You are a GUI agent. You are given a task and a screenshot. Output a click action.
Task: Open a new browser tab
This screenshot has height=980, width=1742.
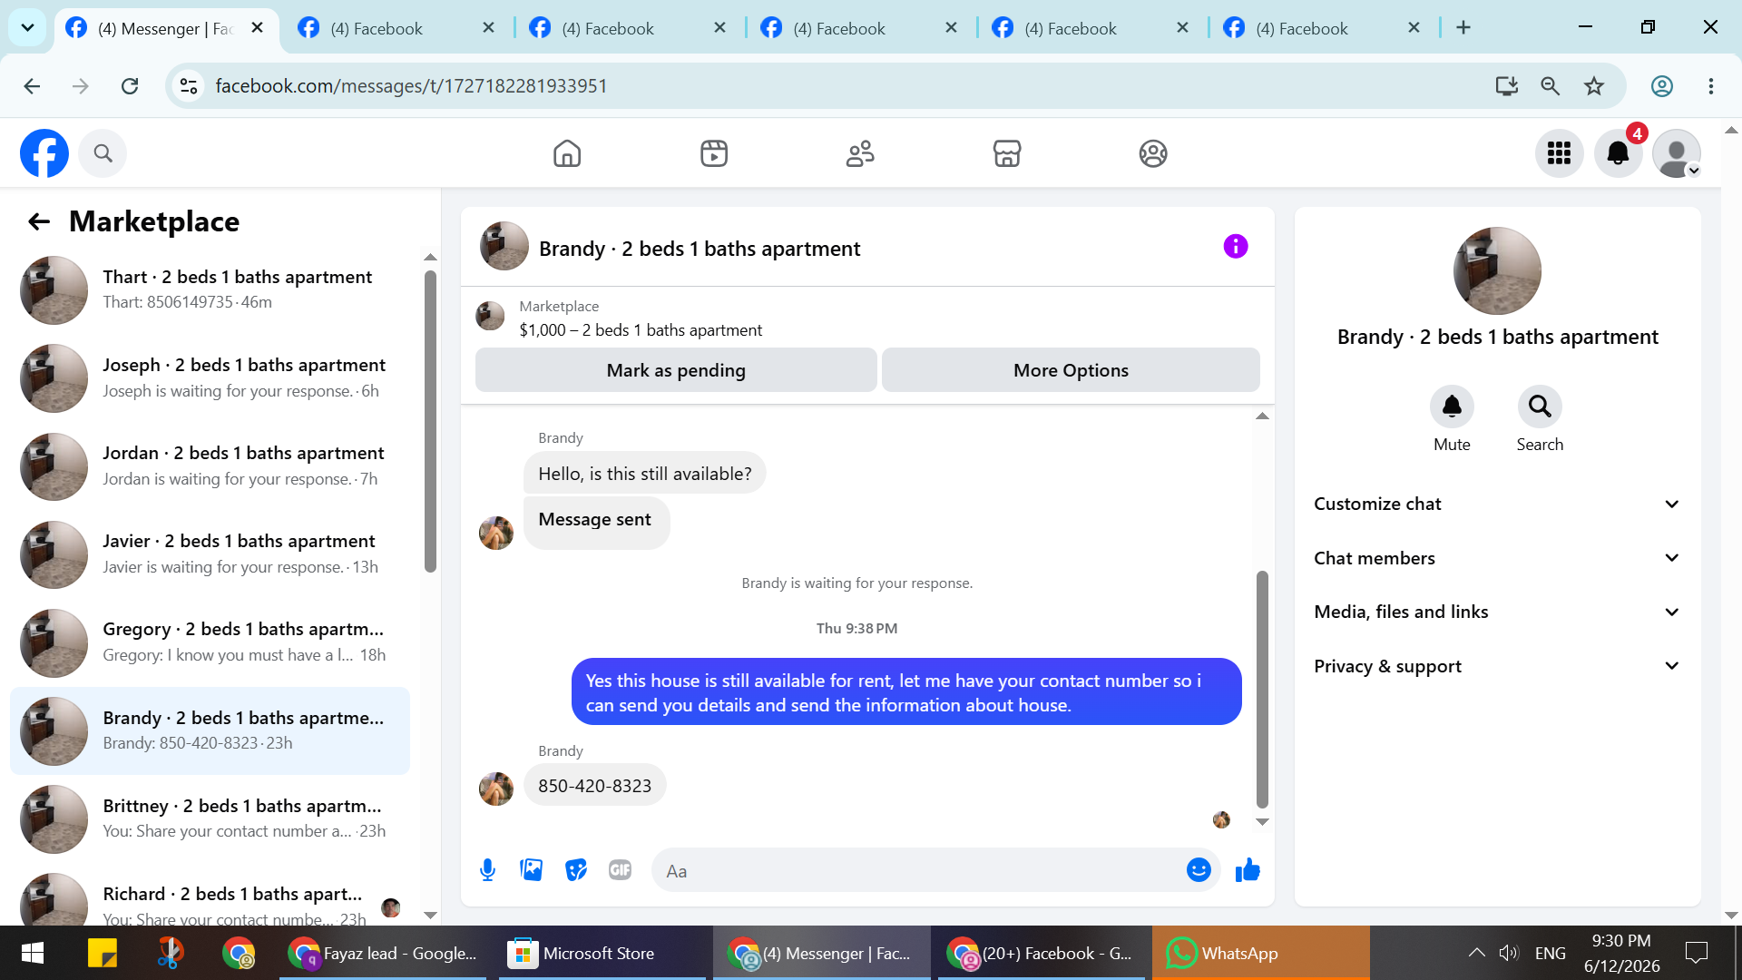(x=1463, y=28)
